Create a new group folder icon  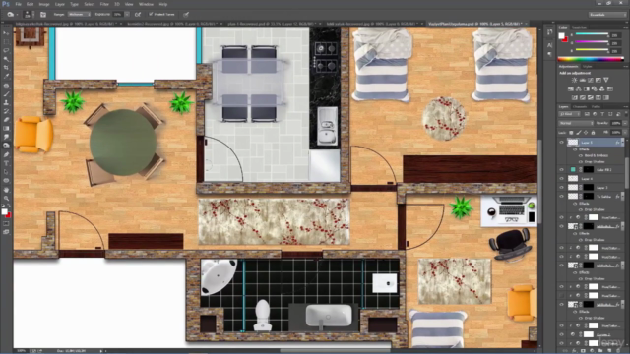tap(600, 351)
